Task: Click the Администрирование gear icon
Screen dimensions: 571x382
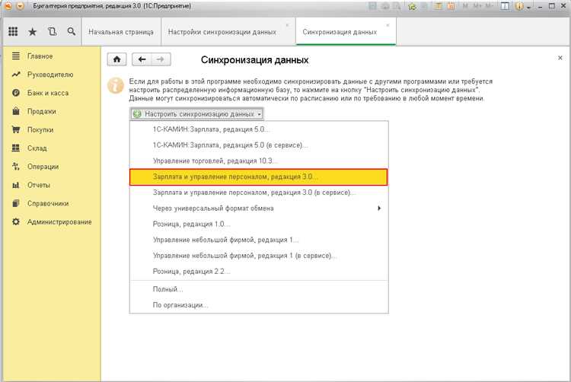Action: pos(16,221)
